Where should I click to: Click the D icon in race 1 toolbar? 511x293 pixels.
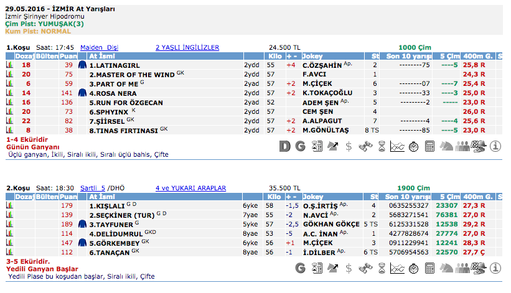(x=284, y=147)
